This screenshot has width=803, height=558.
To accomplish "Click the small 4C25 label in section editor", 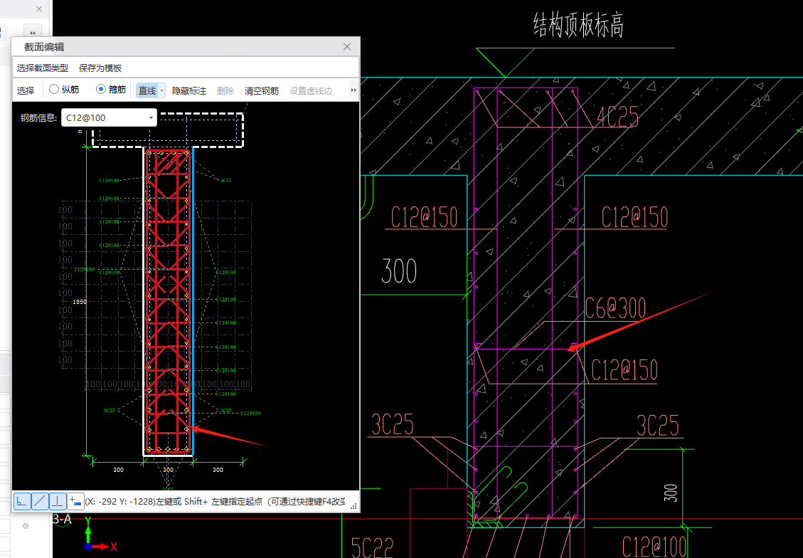I will coord(225,180).
